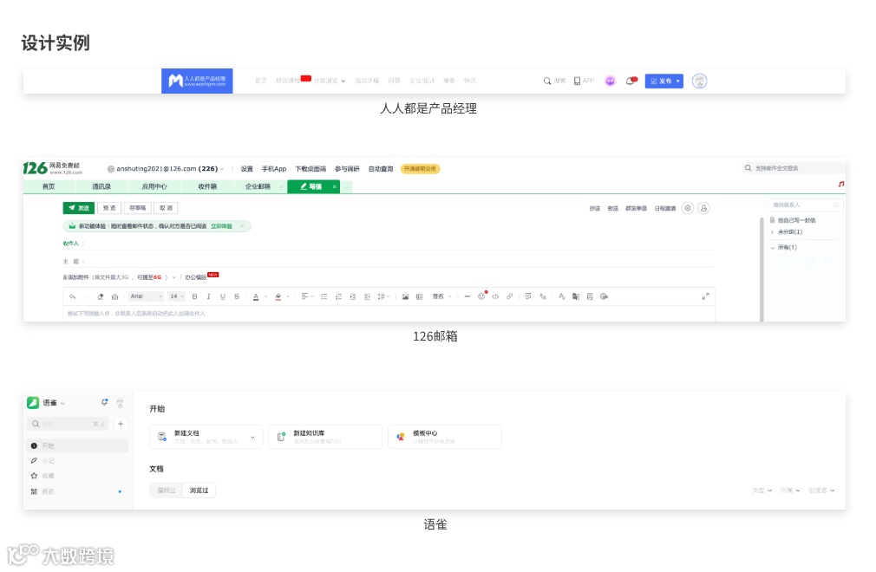Viewport: 876px width, 572px height.
Task: Open 设置 in the 126 mail header
Action: point(247,168)
